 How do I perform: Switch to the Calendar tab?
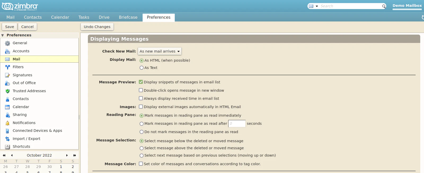point(60,17)
